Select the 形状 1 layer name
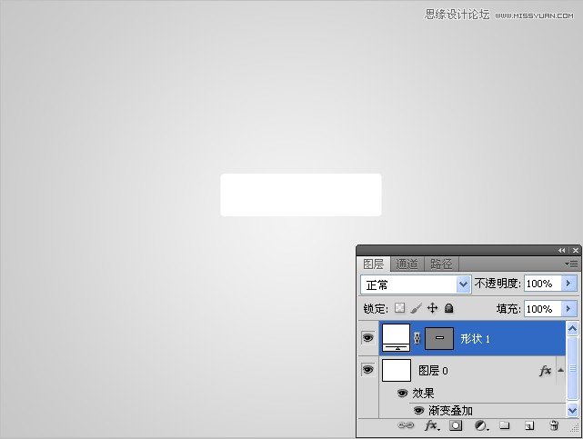The width and height of the screenshot is (583, 439). coord(475,339)
